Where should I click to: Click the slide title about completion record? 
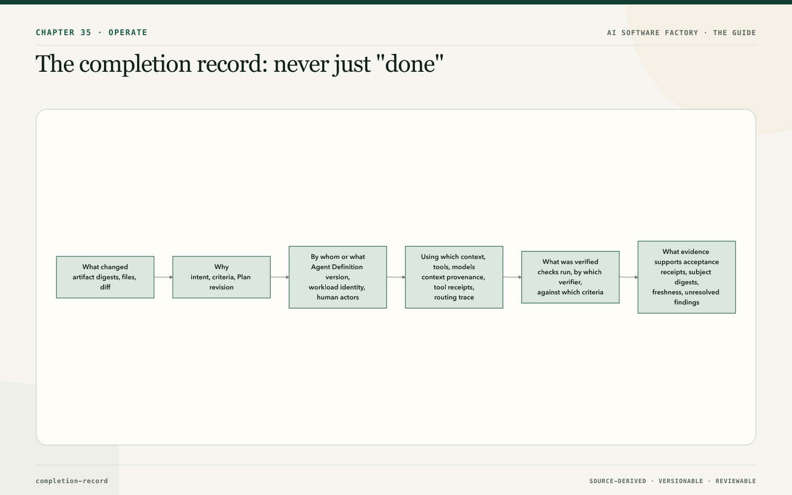coord(240,64)
